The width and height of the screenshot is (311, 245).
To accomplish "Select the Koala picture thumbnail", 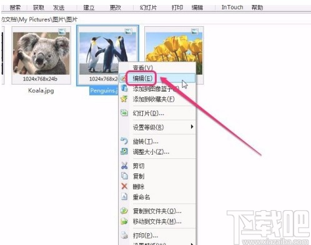I will click(x=41, y=54).
